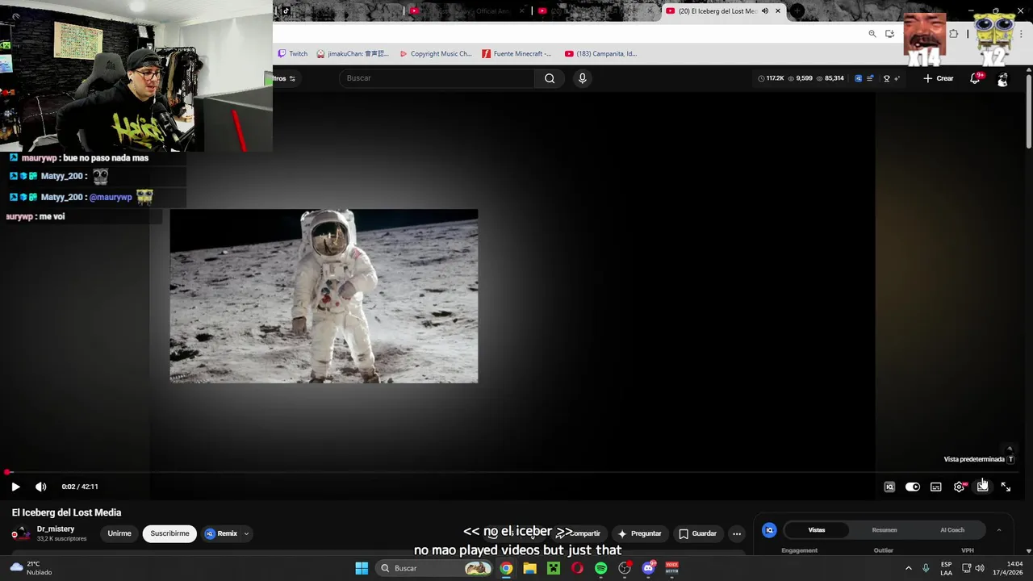Click the video title El Iceberg del Lost Media
This screenshot has height=581, width=1033.
[x=66, y=512]
